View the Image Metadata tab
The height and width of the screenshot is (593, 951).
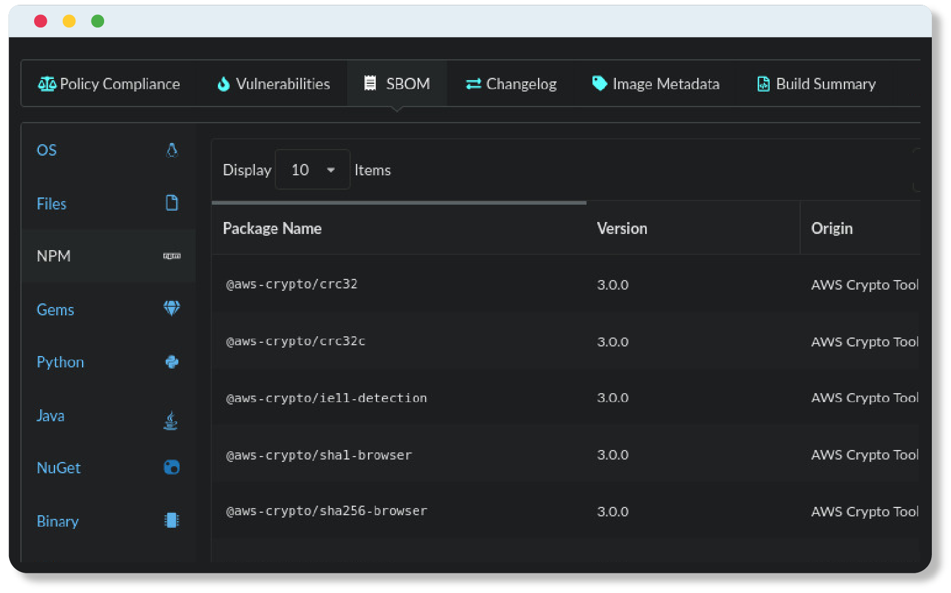[x=655, y=84]
